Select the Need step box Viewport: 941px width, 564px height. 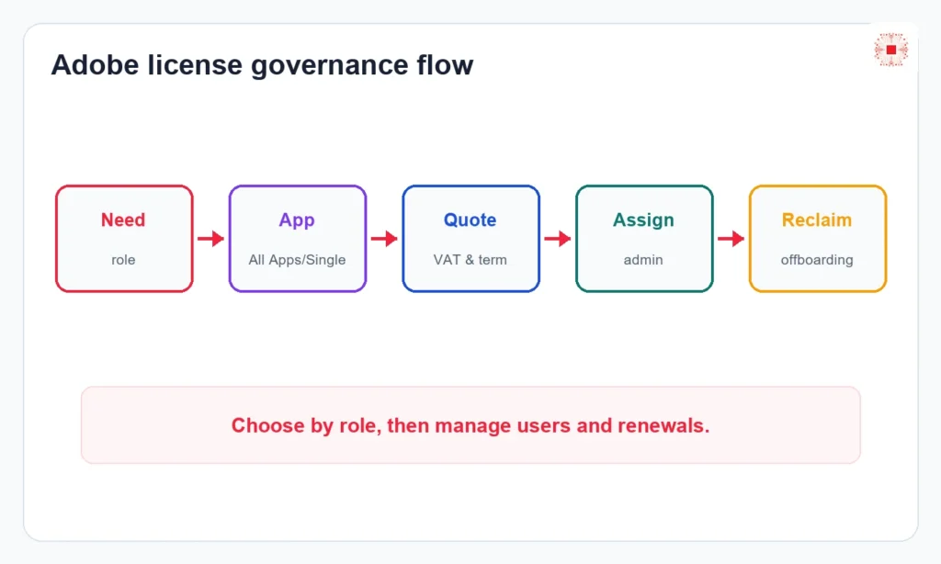point(124,239)
